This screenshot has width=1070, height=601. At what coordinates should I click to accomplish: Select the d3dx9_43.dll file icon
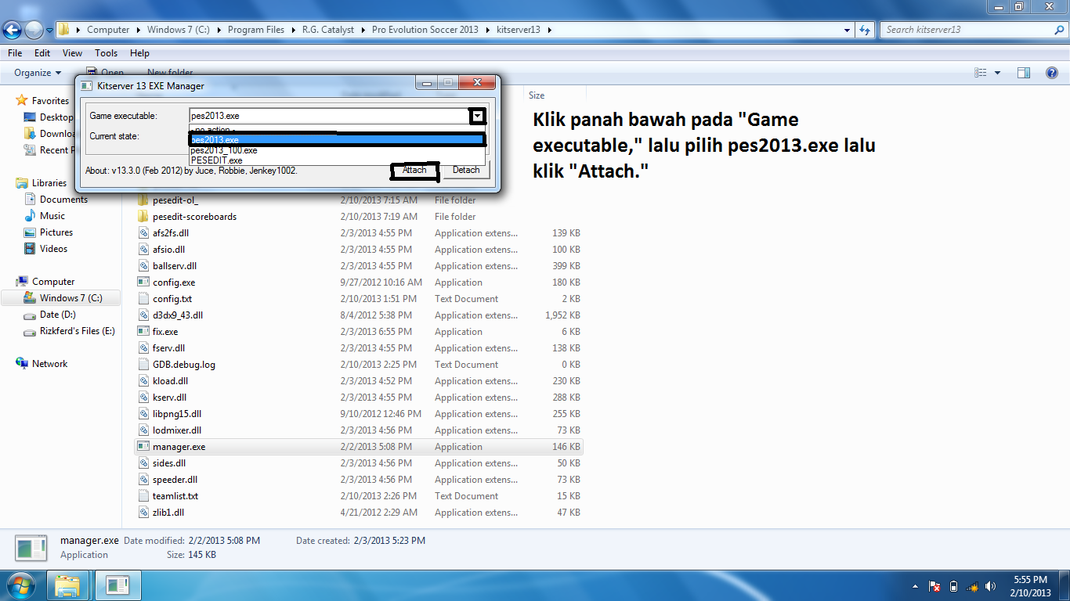tap(143, 315)
